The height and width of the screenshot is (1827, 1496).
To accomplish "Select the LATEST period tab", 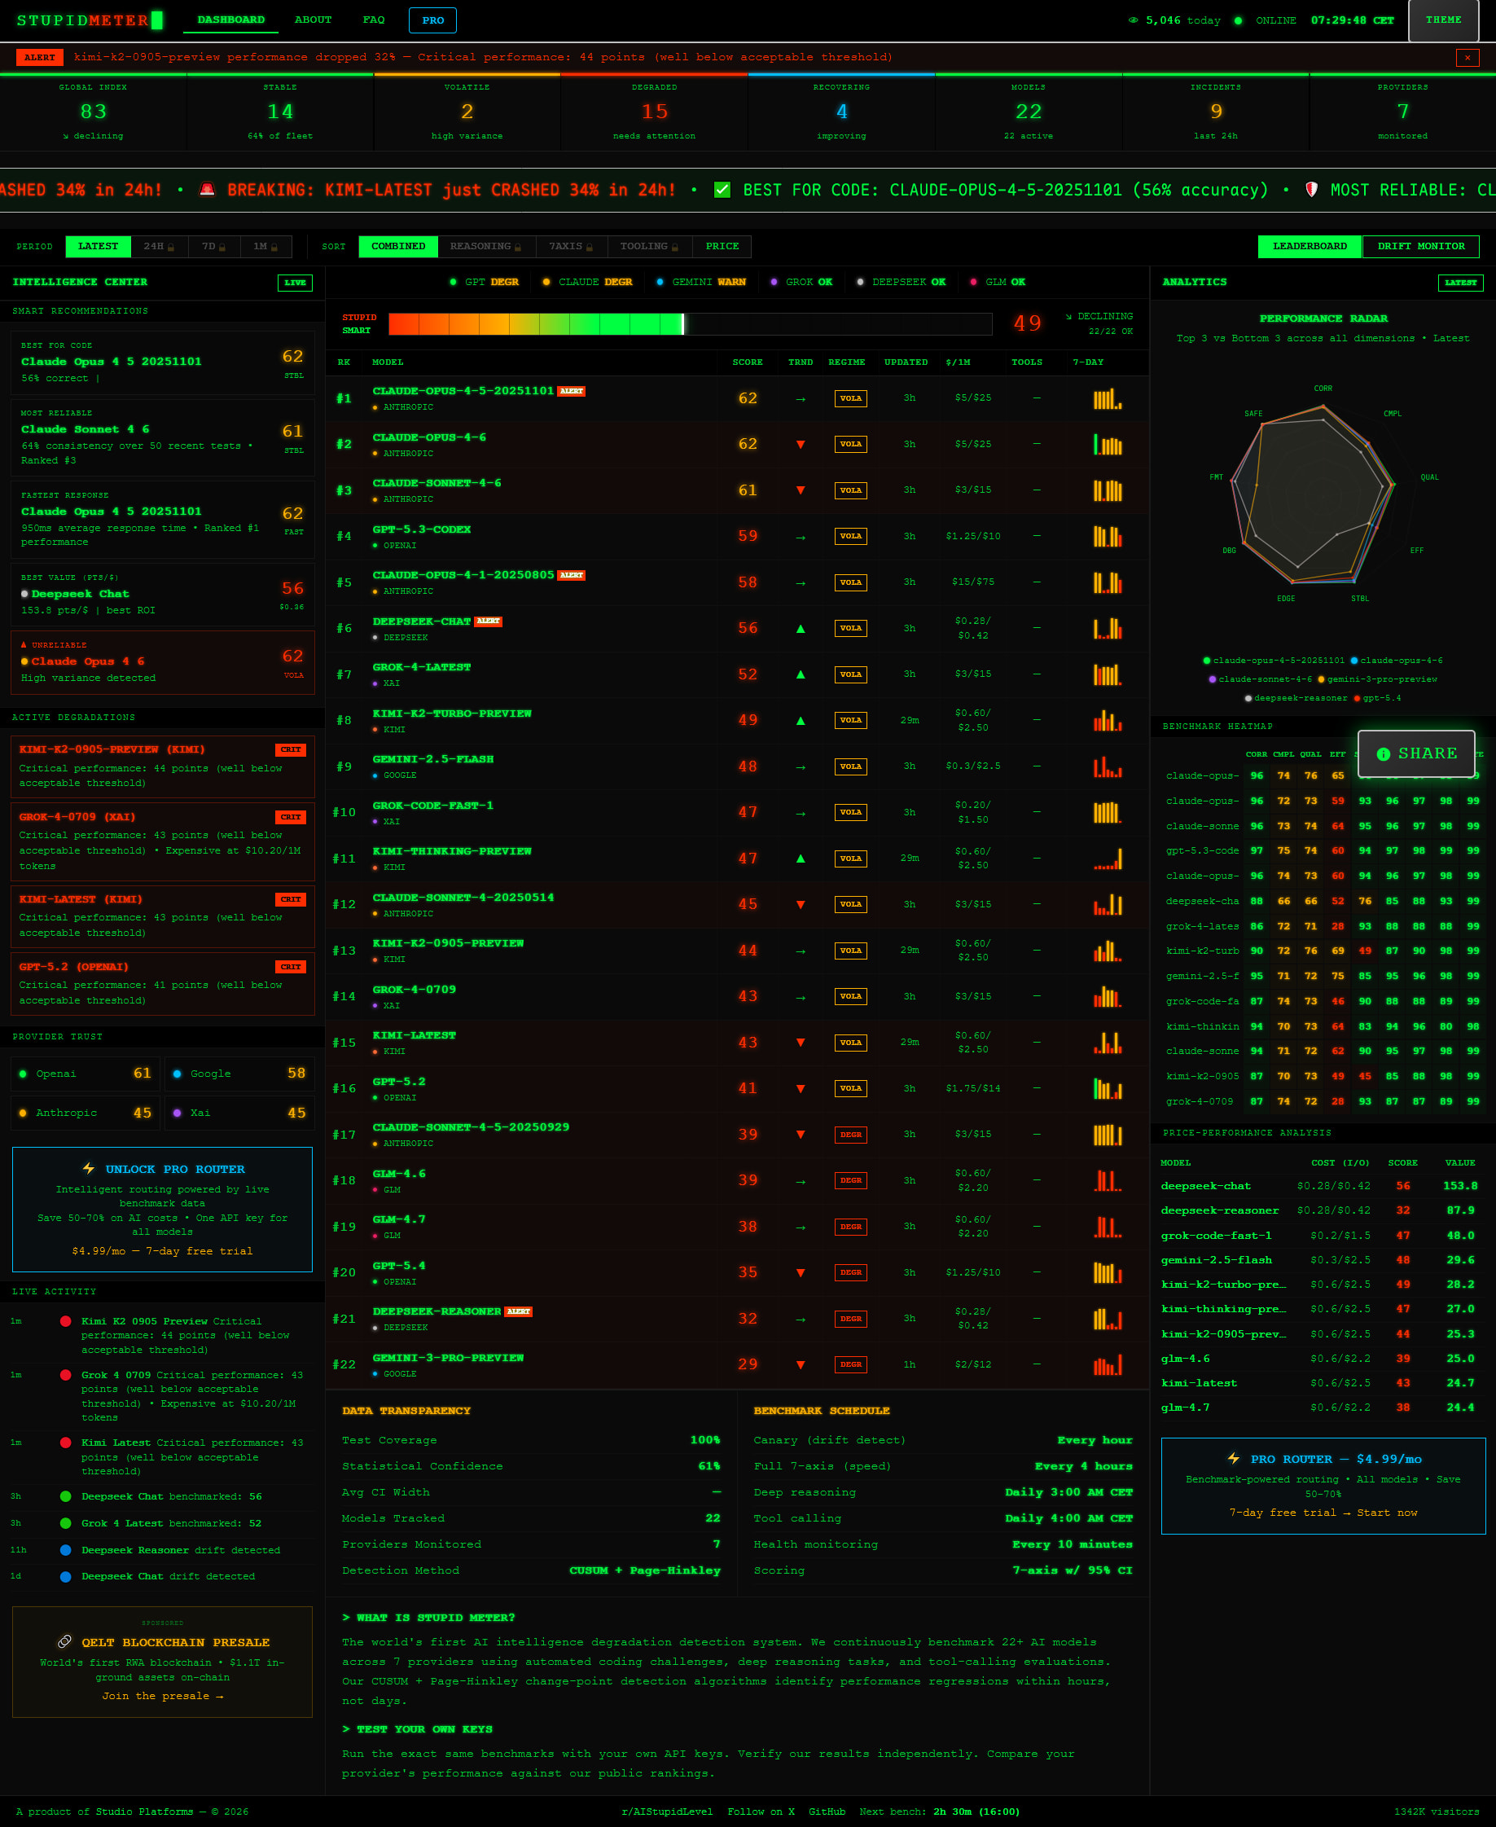I will point(99,247).
